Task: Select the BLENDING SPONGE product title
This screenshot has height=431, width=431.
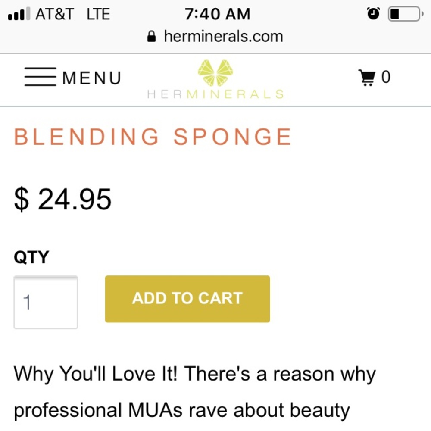Action: pyautogui.click(x=153, y=137)
